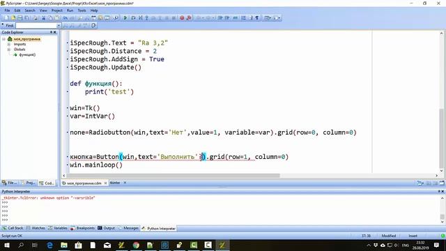The width and height of the screenshot is (446, 251).
Task: Switch to the File Explorer side tab
Action: pos(10,183)
